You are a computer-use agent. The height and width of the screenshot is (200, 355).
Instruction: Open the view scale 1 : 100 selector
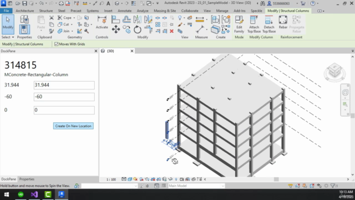[x=111, y=179]
